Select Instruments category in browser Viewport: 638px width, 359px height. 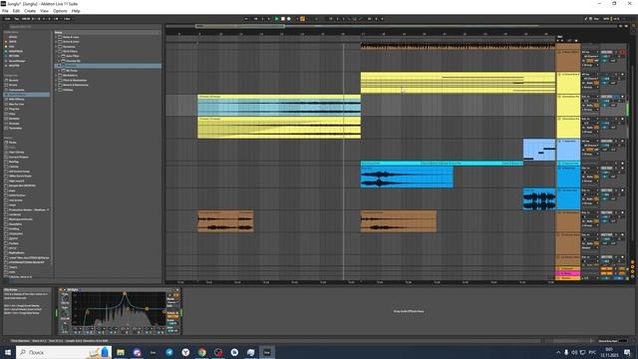(x=16, y=90)
